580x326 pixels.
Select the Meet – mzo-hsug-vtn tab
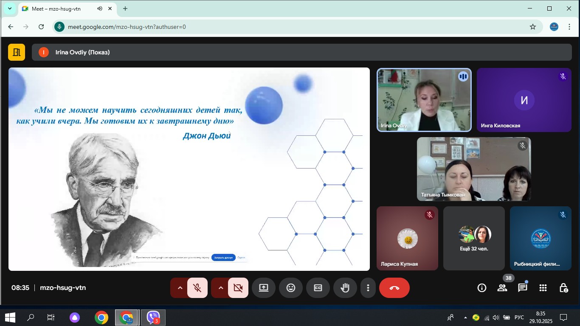[59, 8]
